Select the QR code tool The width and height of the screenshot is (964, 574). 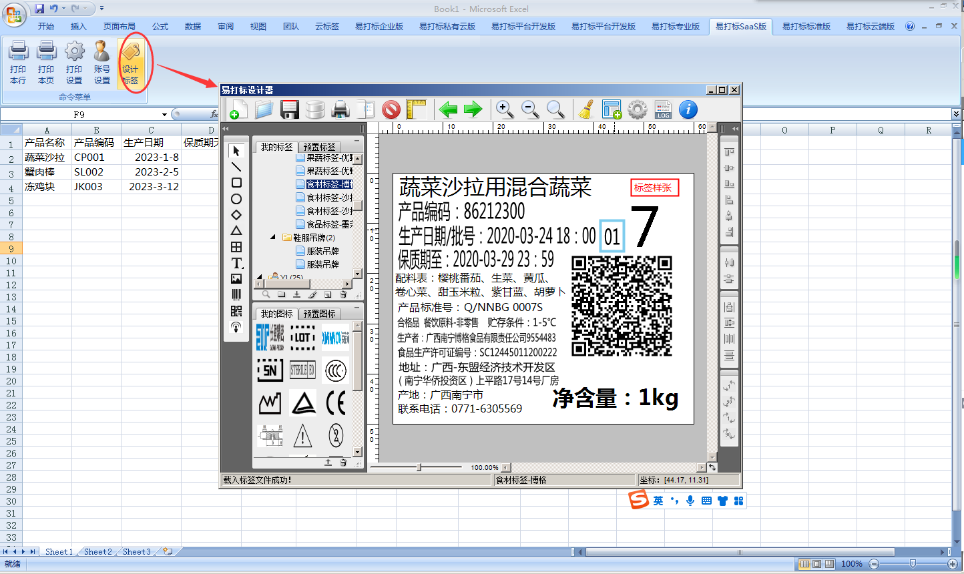pos(236,311)
